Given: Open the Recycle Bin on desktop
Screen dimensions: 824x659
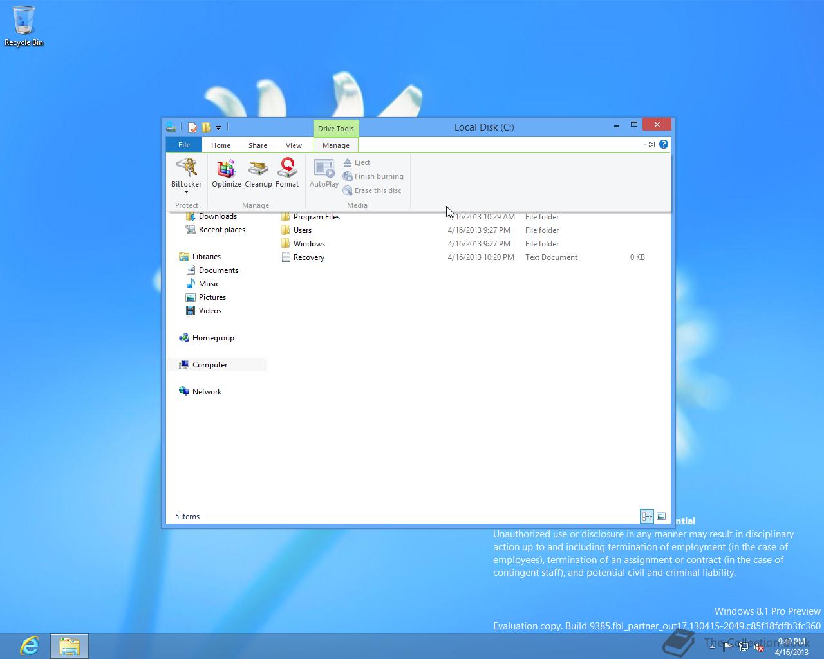Looking at the screenshot, I should pyautogui.click(x=24, y=26).
